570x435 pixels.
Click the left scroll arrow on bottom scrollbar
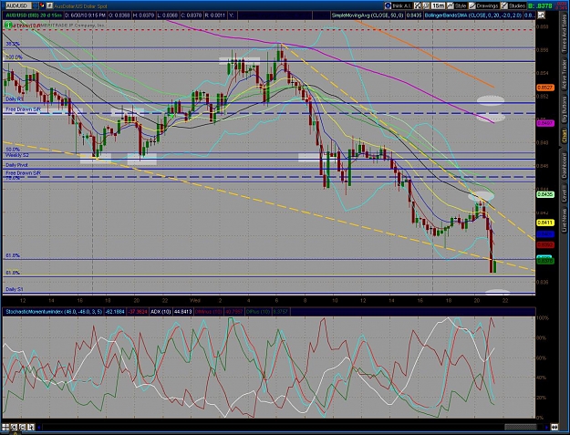39,428
